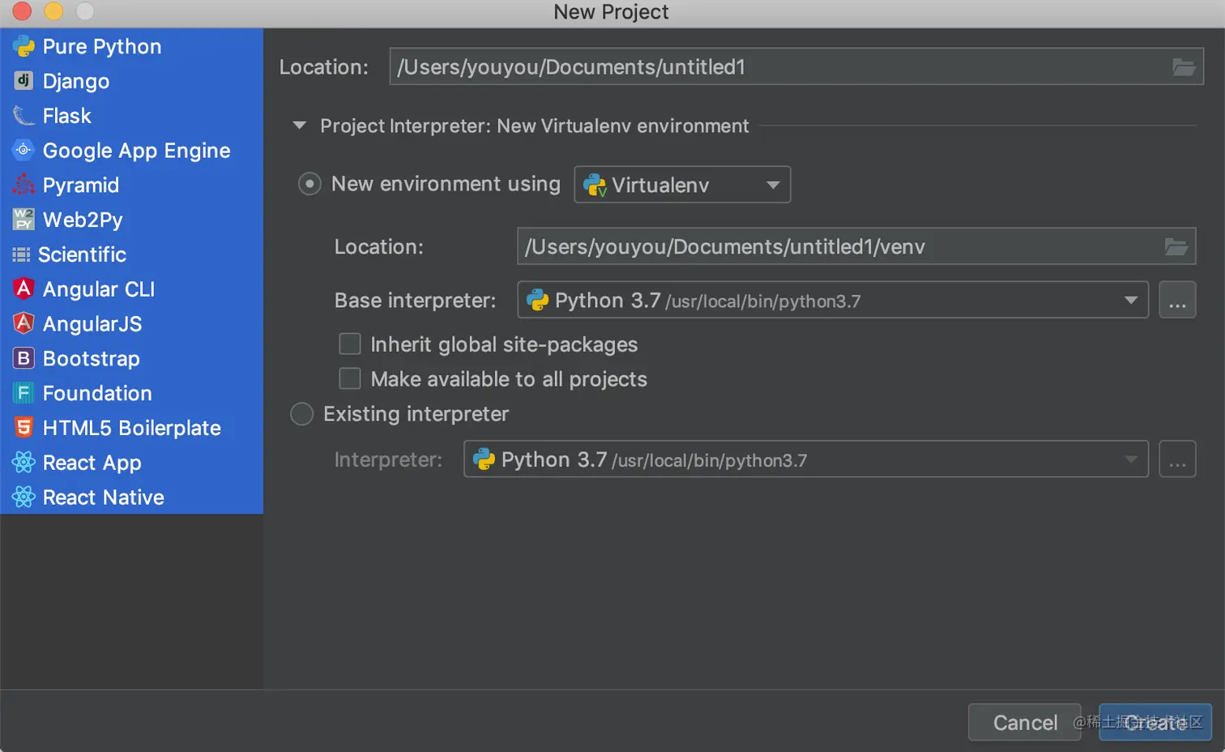
Task: Select Bootstrap project type
Action: pyautogui.click(x=132, y=358)
